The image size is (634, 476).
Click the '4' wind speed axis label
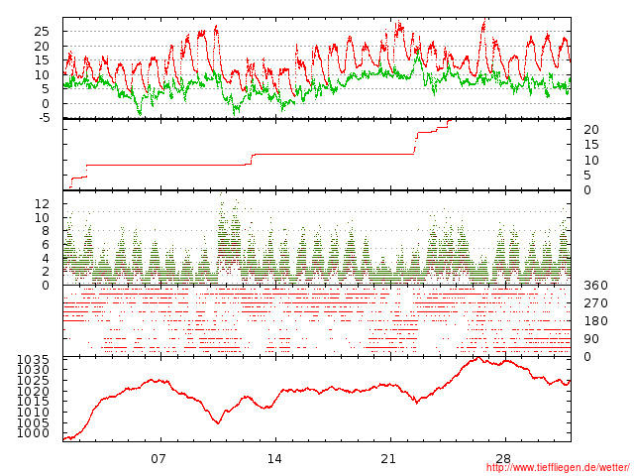click(46, 258)
